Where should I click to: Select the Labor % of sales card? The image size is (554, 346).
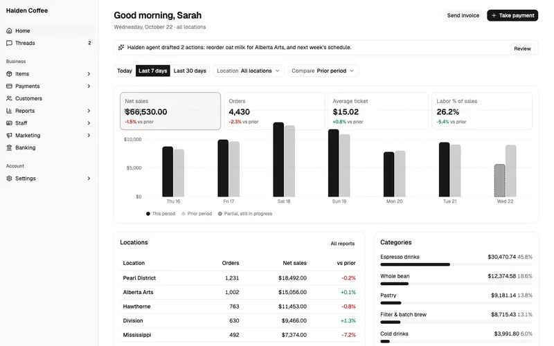tap(482, 111)
